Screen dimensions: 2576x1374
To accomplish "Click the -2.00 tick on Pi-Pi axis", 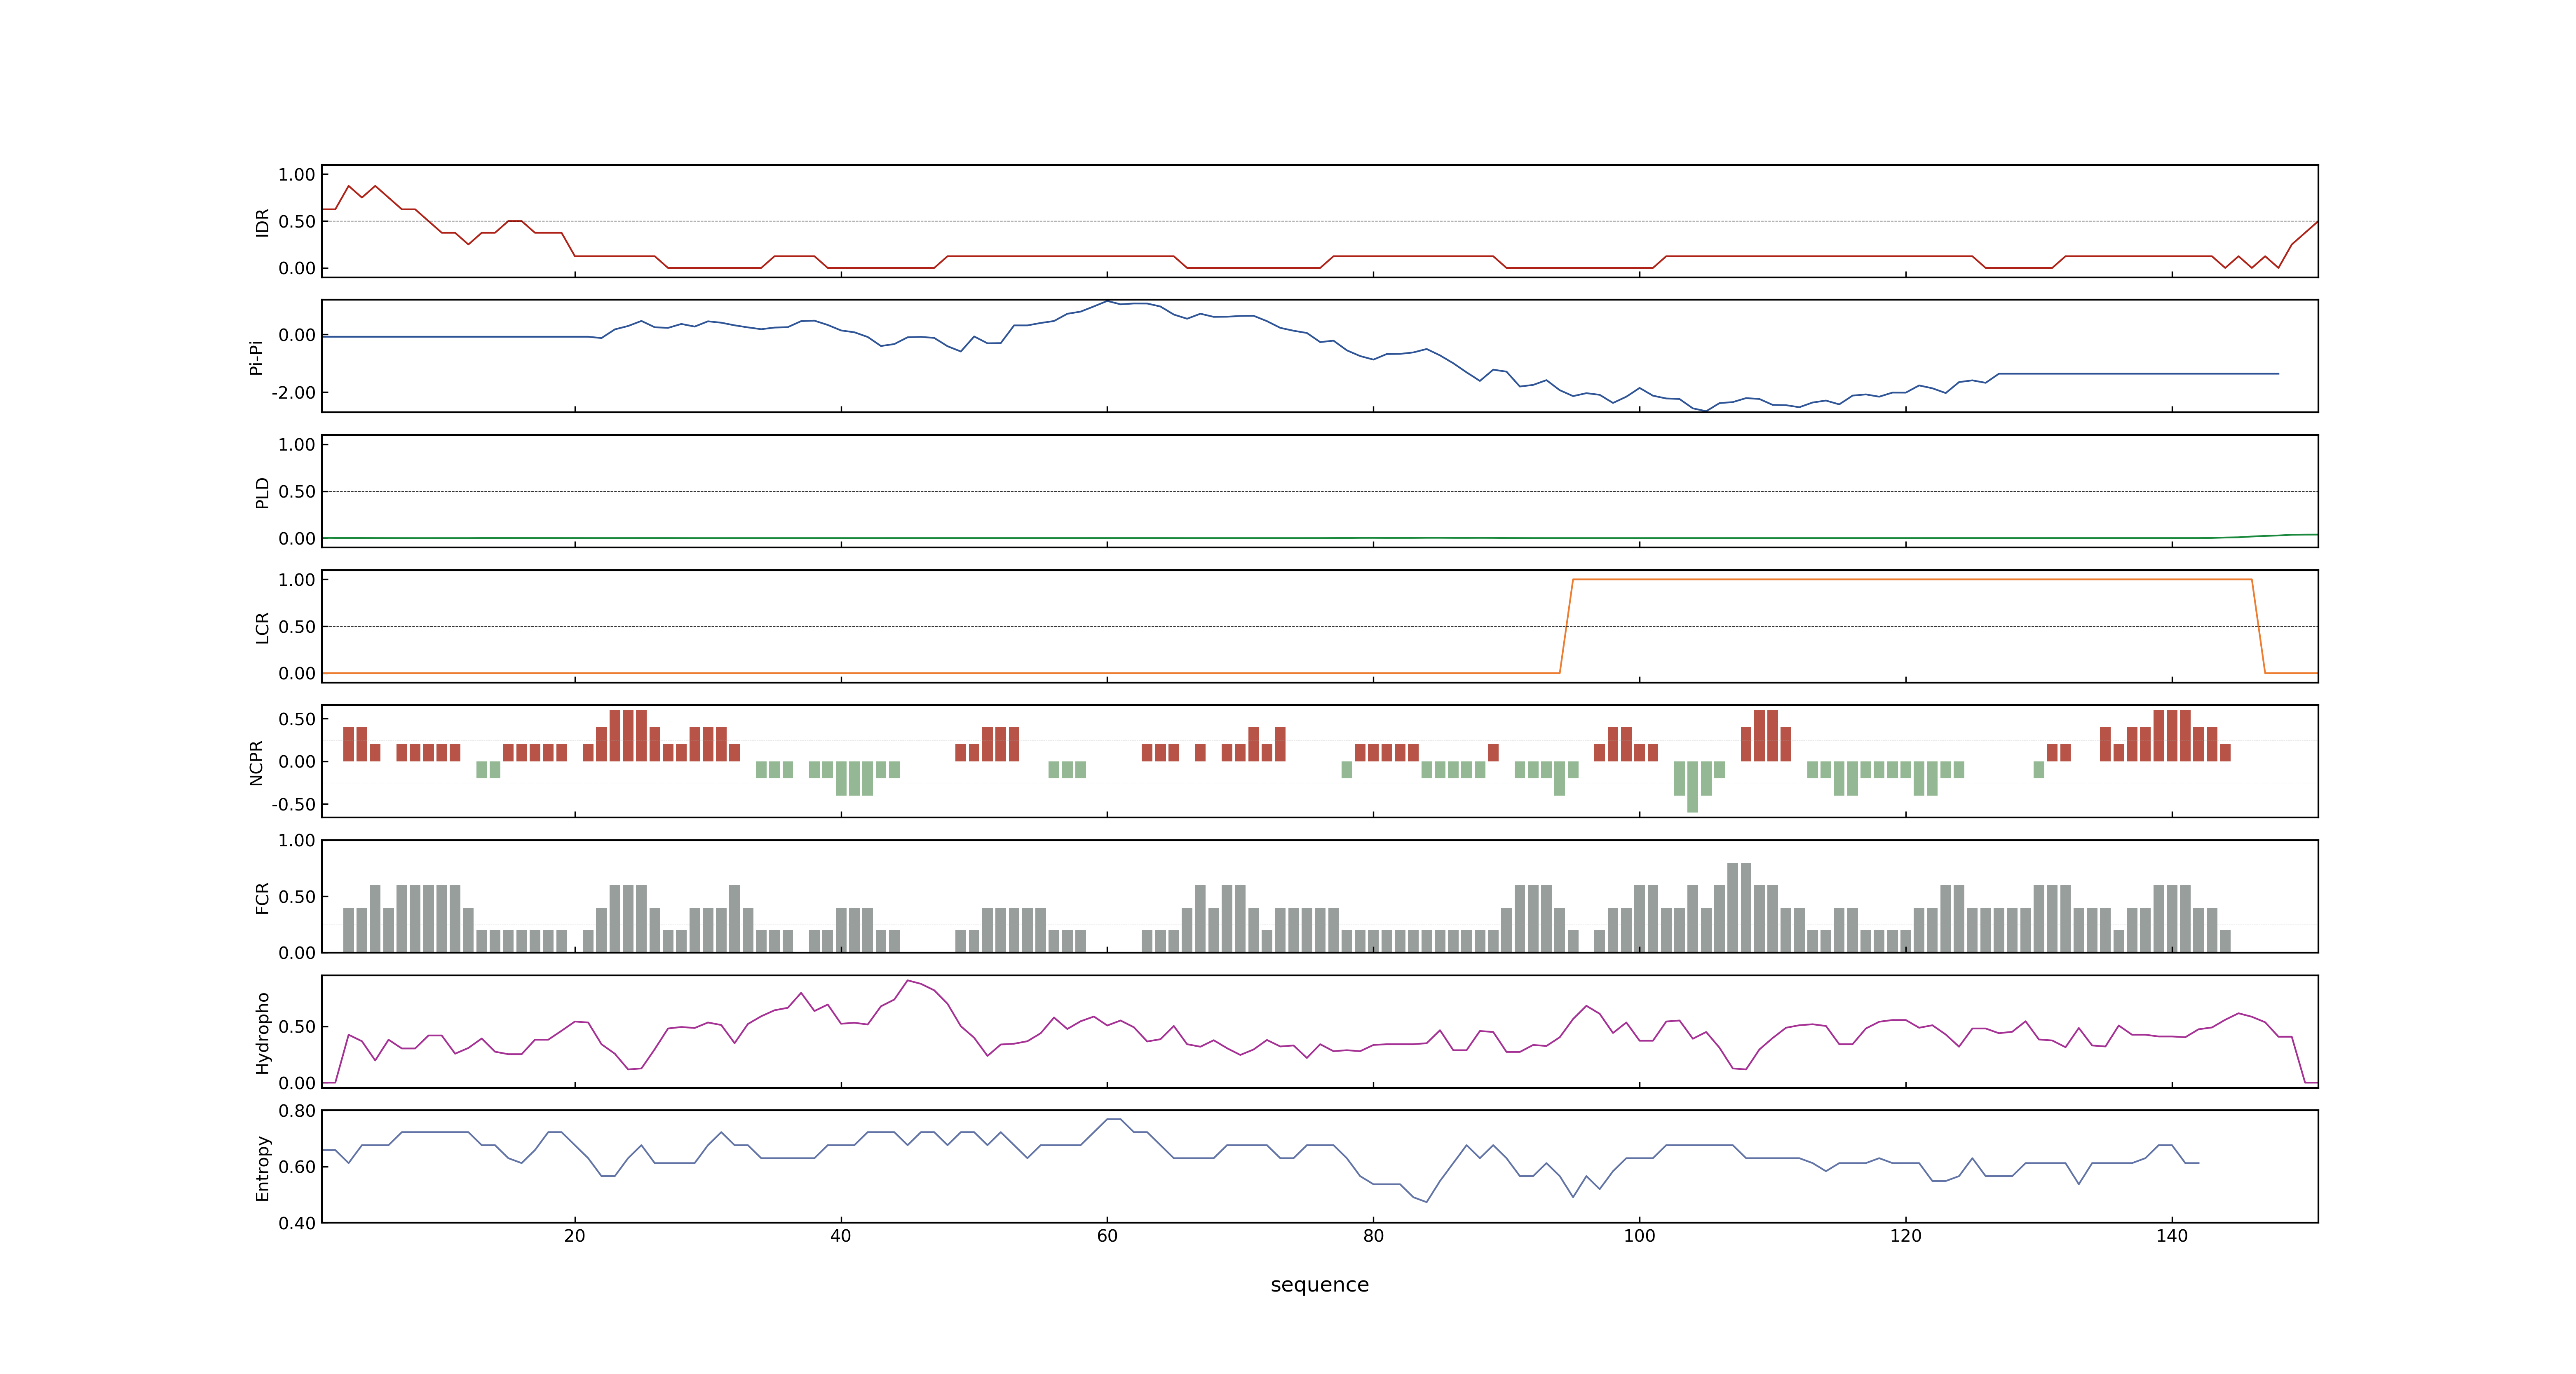I will coord(293,393).
